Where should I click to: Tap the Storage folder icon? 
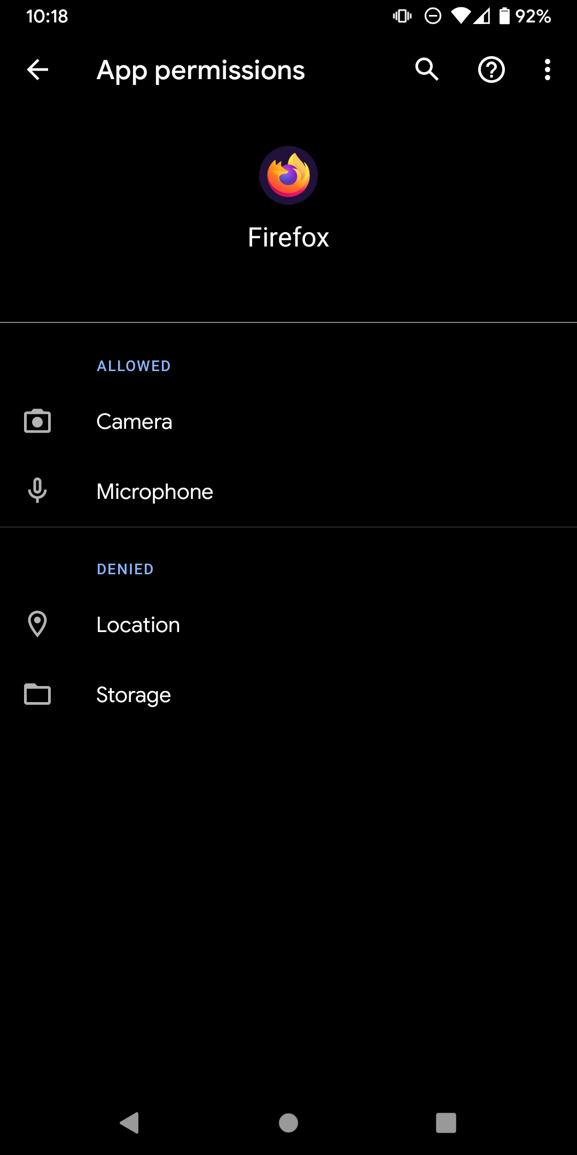click(x=37, y=695)
